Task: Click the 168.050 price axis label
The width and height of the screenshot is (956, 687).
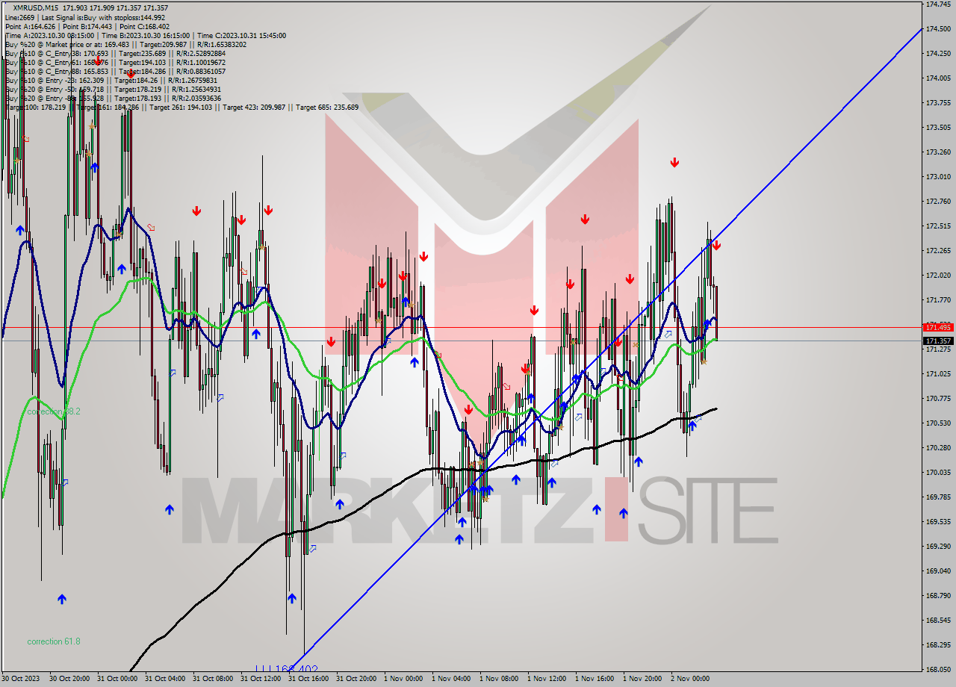Action: click(938, 670)
